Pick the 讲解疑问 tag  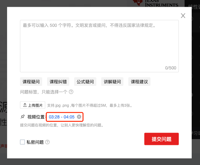(x=112, y=81)
